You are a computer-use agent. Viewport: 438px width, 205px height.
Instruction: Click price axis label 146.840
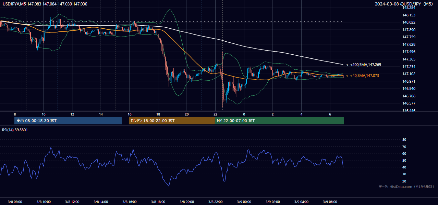coord(409,88)
